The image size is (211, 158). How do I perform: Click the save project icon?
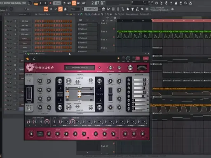pos(176,3)
